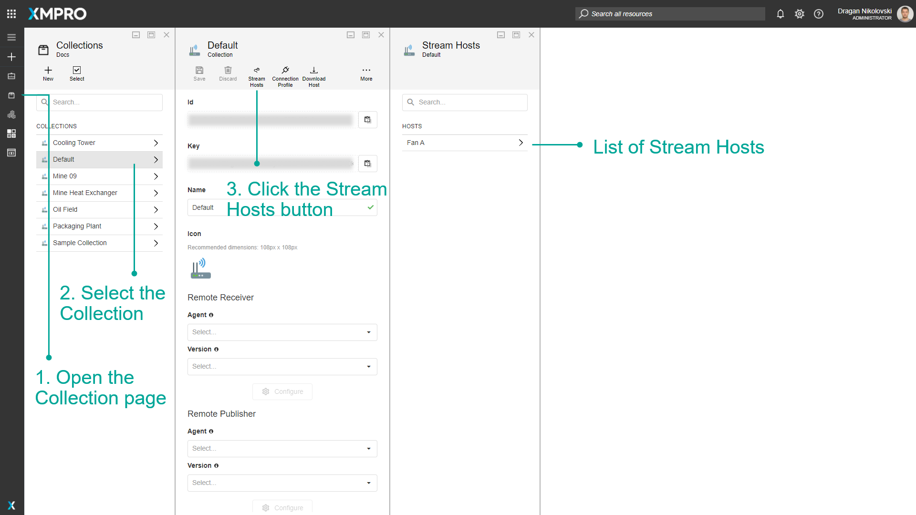This screenshot has width=916, height=515.
Task: Open notifications from the bell icon
Action: (780, 14)
